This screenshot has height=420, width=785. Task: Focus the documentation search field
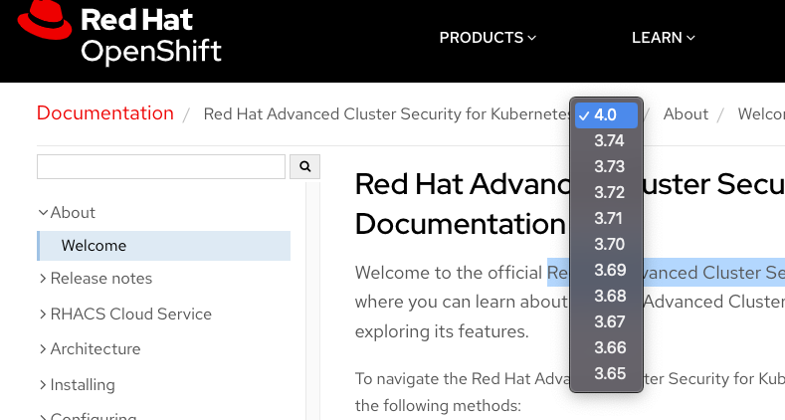tap(161, 166)
